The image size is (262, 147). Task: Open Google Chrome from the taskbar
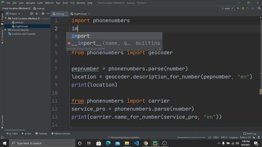point(146,143)
